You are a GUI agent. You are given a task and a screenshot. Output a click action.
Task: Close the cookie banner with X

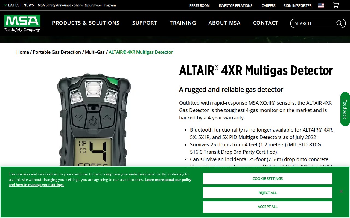click(x=341, y=191)
